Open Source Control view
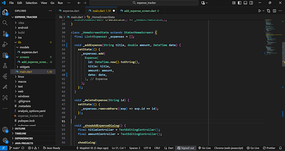The image size is (285, 151). click(5, 33)
